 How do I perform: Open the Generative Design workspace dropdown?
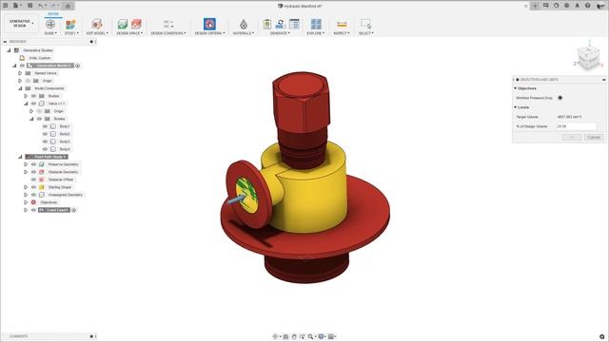click(21, 23)
